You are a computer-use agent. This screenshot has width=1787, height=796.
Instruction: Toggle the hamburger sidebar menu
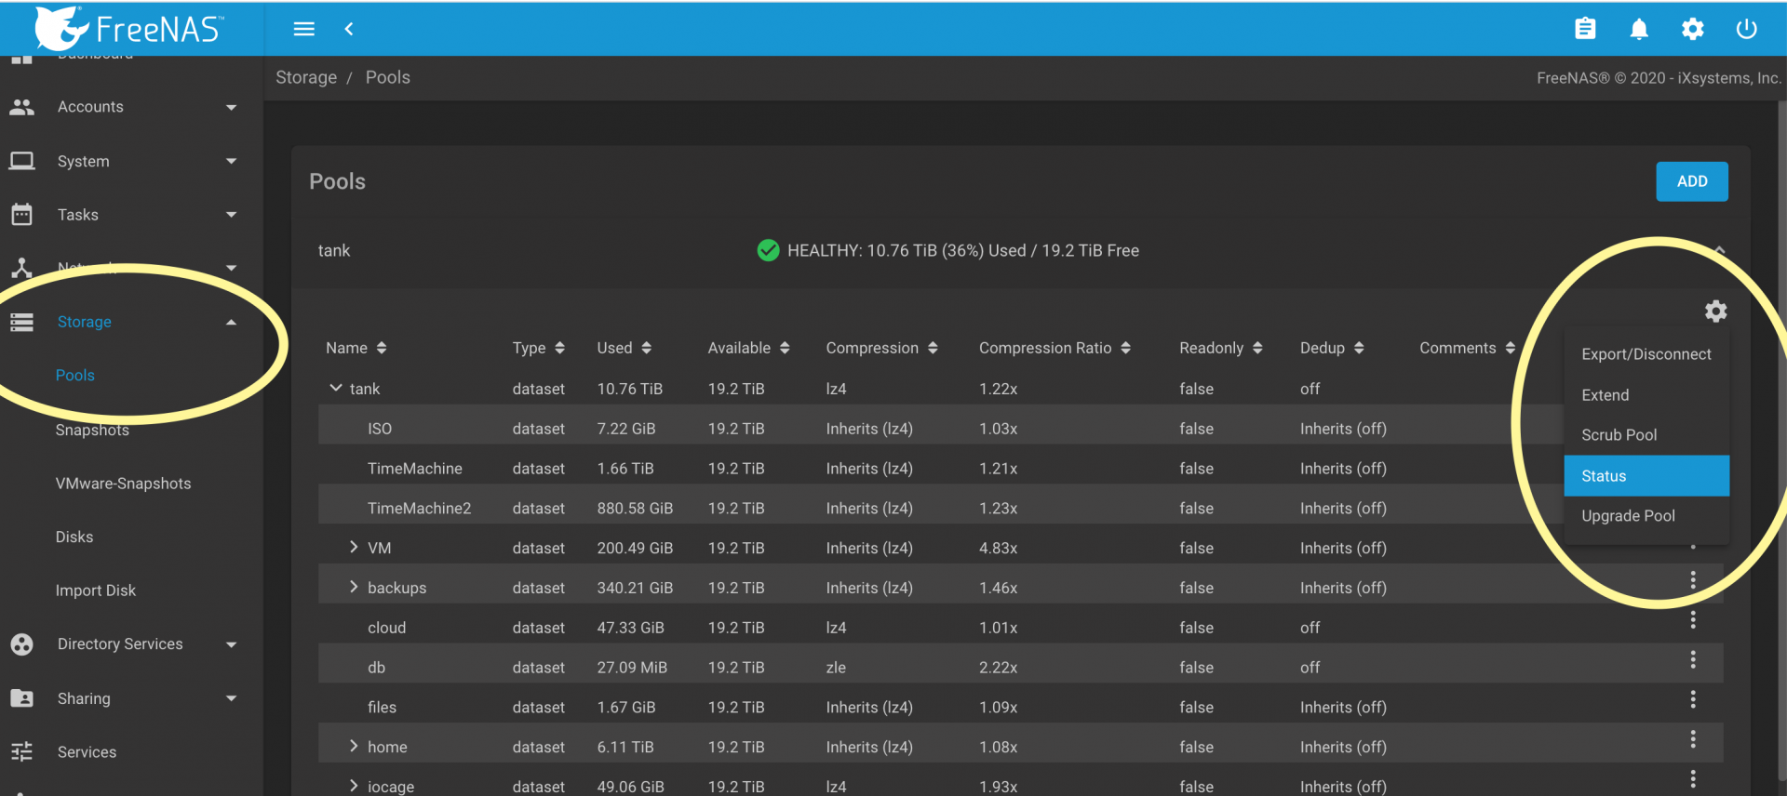click(304, 29)
